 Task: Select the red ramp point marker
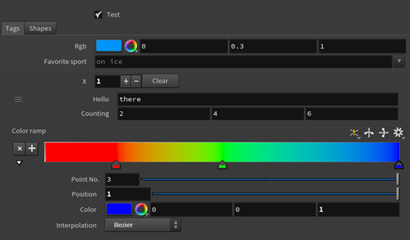pyautogui.click(x=116, y=165)
